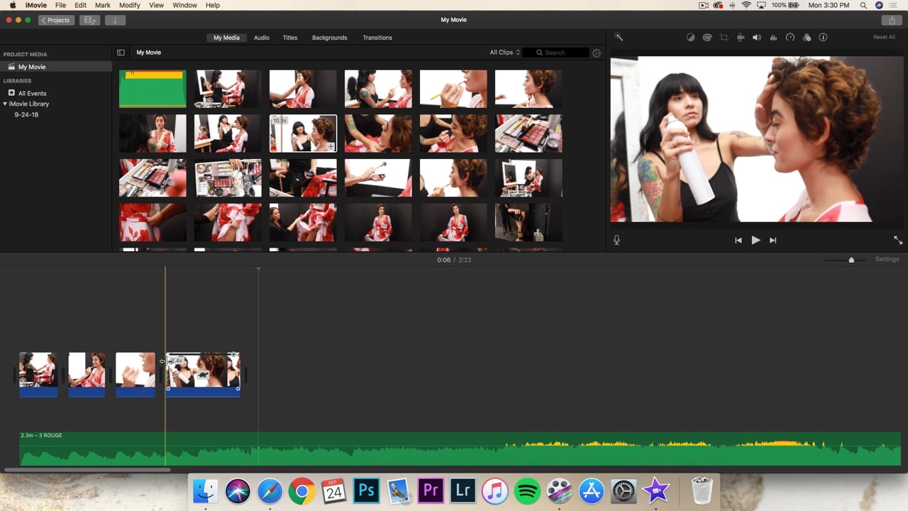Switch to the Audio tab
Screen dimensions: 908x511
coord(262,38)
